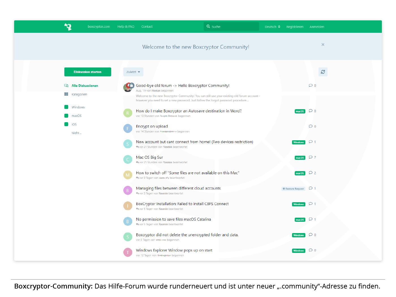Click the search magnifier icon
396x297 pixels.
coord(208,26)
